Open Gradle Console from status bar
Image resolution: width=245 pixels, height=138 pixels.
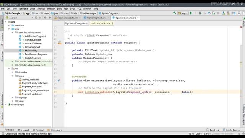pos(232,130)
